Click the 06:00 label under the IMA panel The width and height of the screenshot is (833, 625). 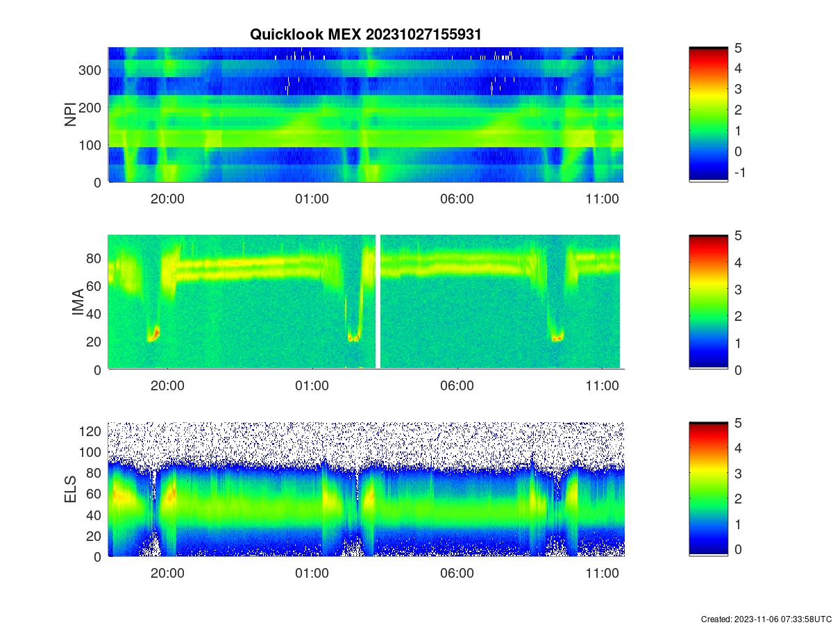click(457, 386)
